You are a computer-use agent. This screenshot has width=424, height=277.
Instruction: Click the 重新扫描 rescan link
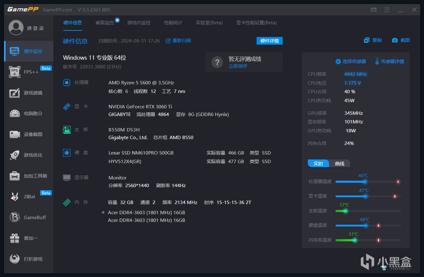[182, 41]
